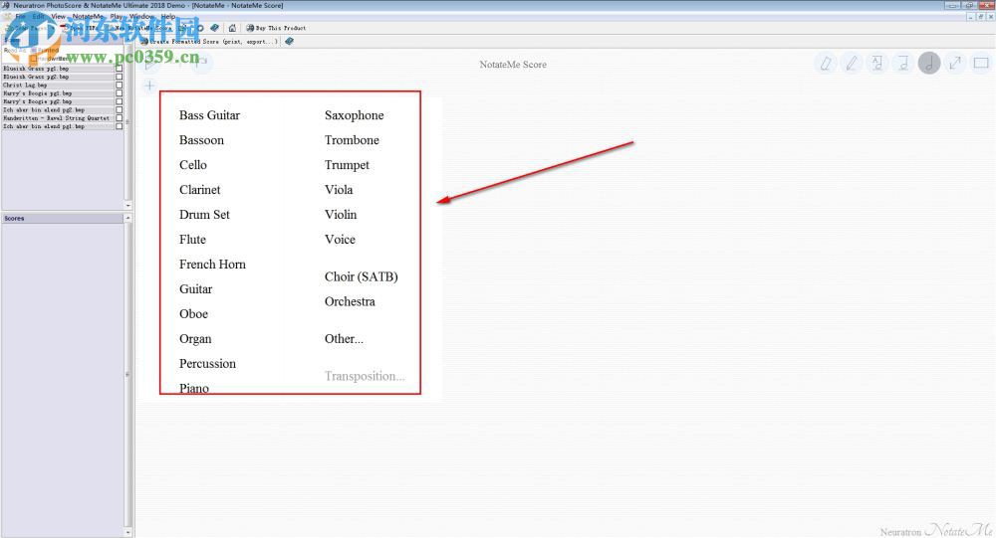Select the Harry's Boogie pg2.bmp file name
Image resolution: width=996 pixels, height=538 pixels.
point(37,101)
